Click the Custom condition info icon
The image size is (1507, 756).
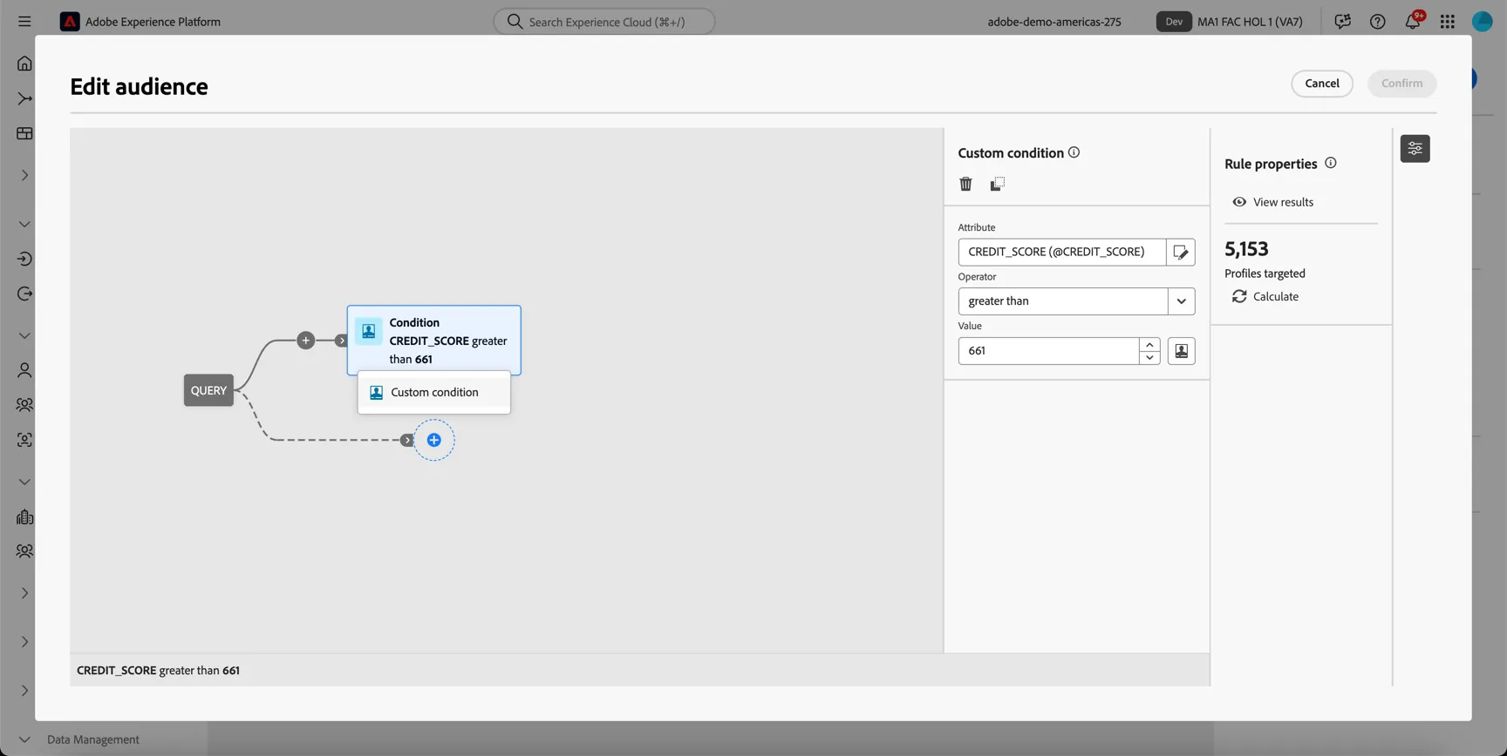[1074, 152]
